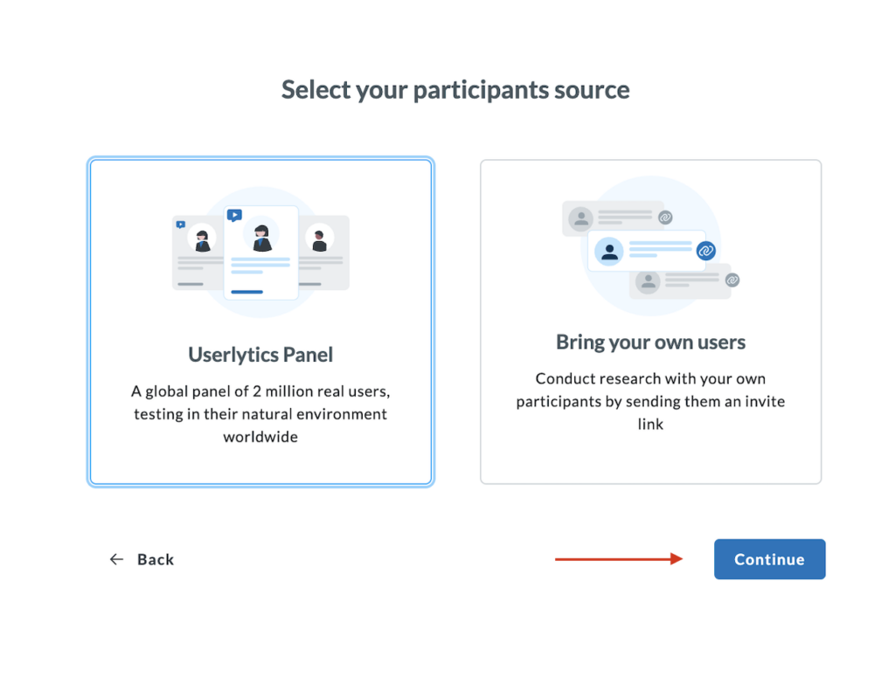Click the back arrow icon
The image size is (895, 678).
116,559
